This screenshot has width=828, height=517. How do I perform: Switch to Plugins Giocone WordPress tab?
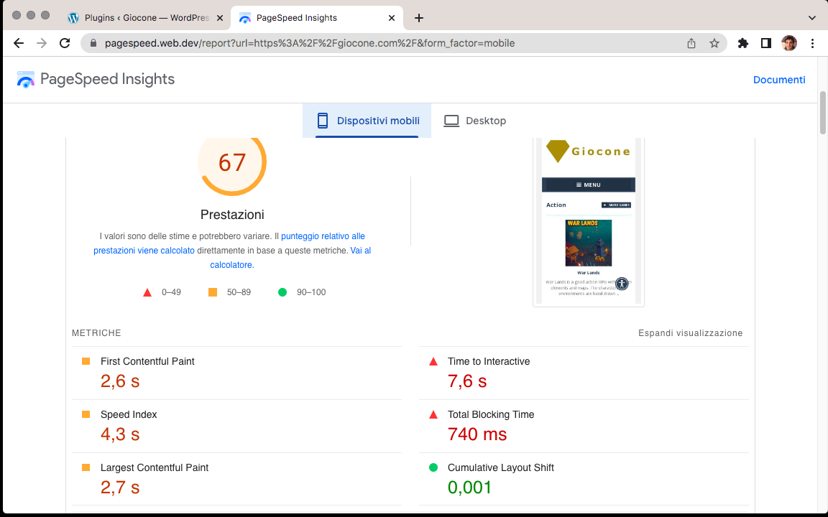(147, 18)
